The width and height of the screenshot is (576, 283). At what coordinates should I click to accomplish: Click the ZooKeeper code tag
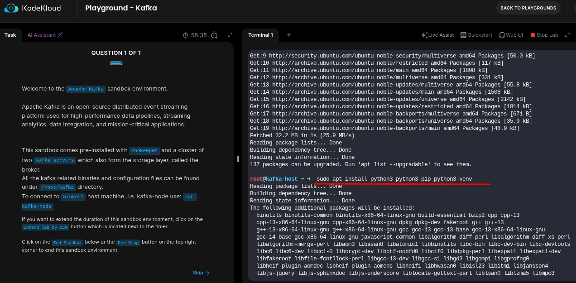click(x=144, y=151)
